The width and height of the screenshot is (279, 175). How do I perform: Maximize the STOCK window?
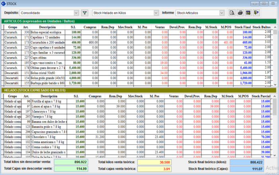(x=264, y=3)
